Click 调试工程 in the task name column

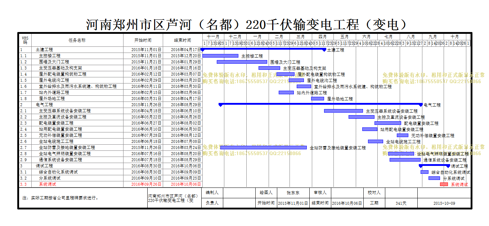pos(44,166)
